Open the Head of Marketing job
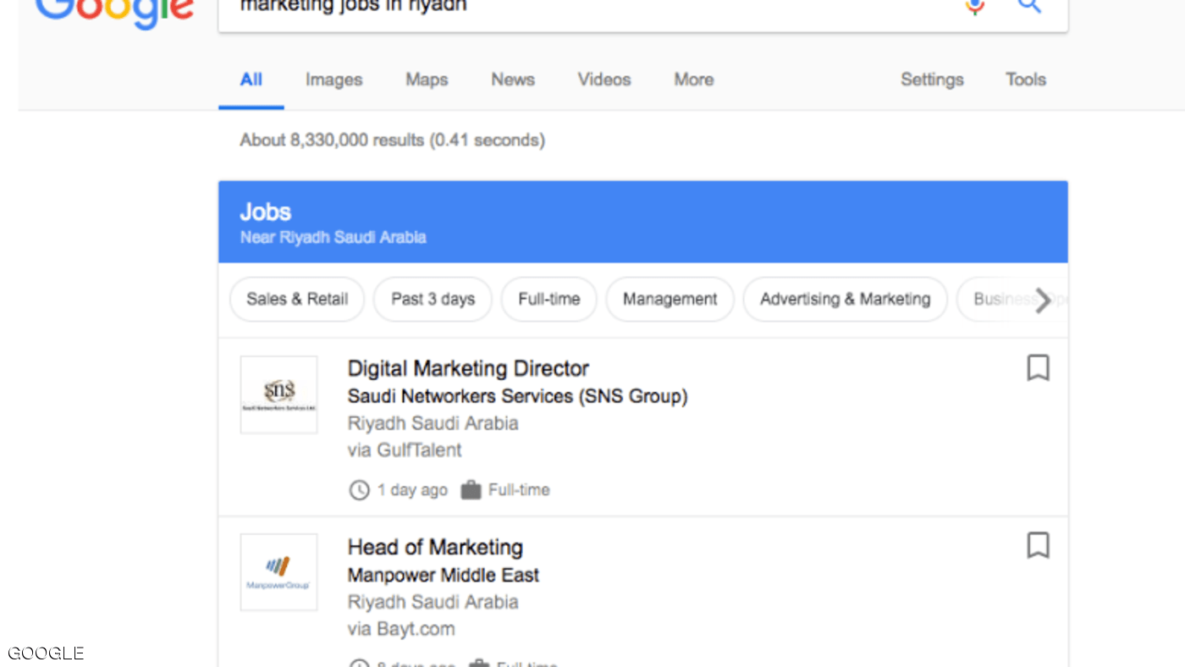Screen dimensions: 1185x667 (x=435, y=548)
